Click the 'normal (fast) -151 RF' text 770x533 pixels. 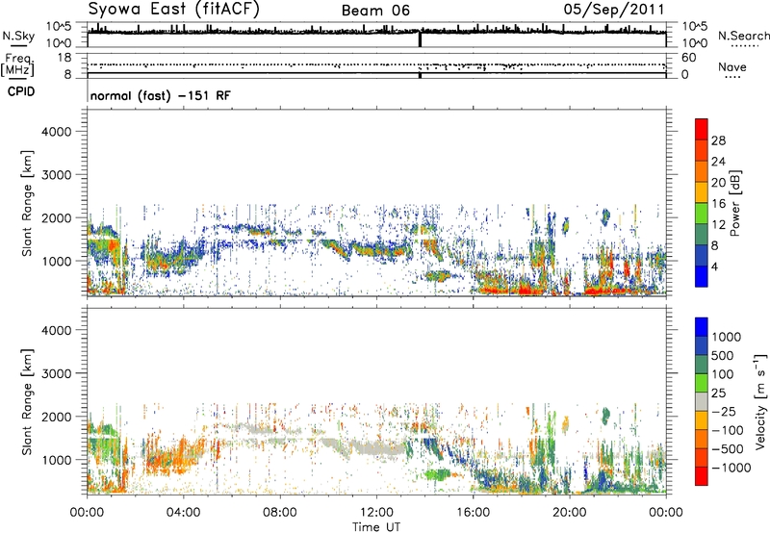click(160, 95)
